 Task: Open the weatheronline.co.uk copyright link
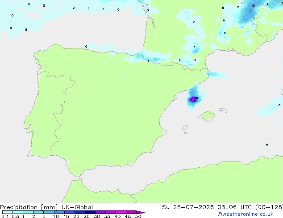[245, 214]
